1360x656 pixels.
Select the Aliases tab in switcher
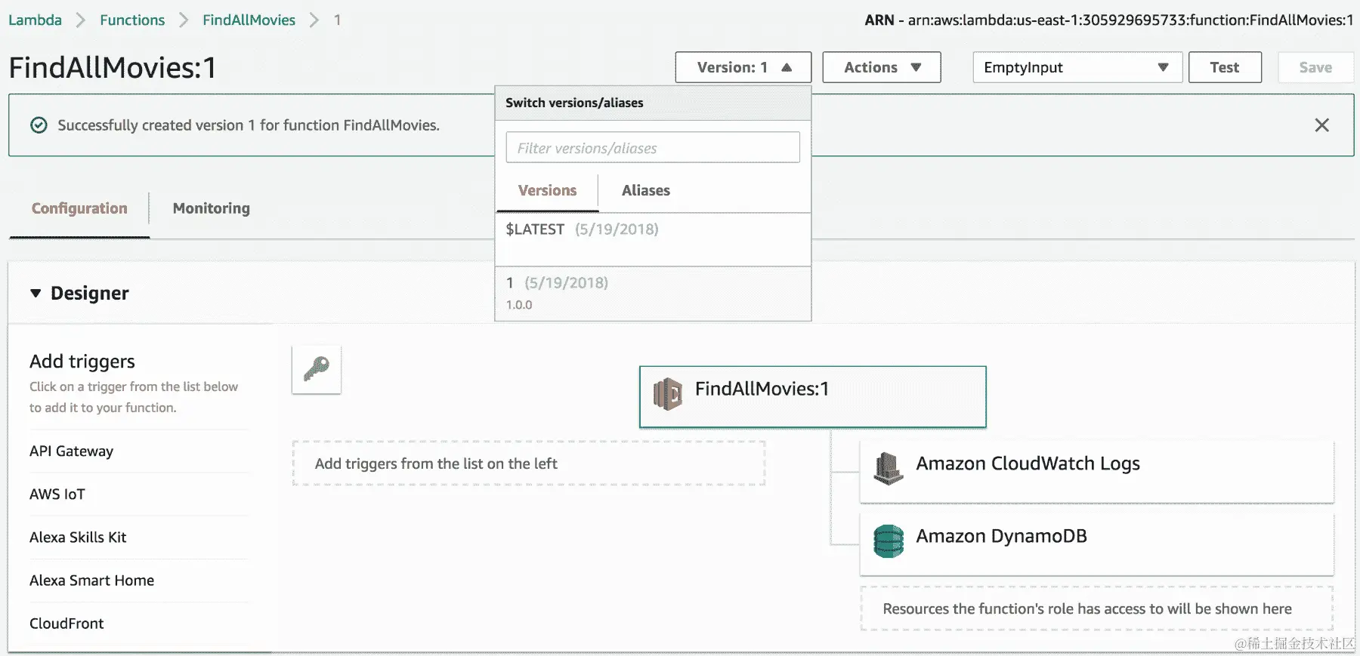[x=646, y=190]
